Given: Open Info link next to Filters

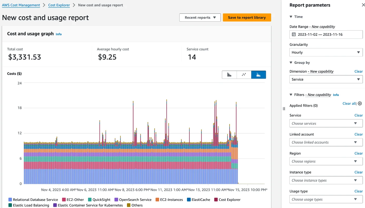Looking at the screenshot, I should click(336, 95).
